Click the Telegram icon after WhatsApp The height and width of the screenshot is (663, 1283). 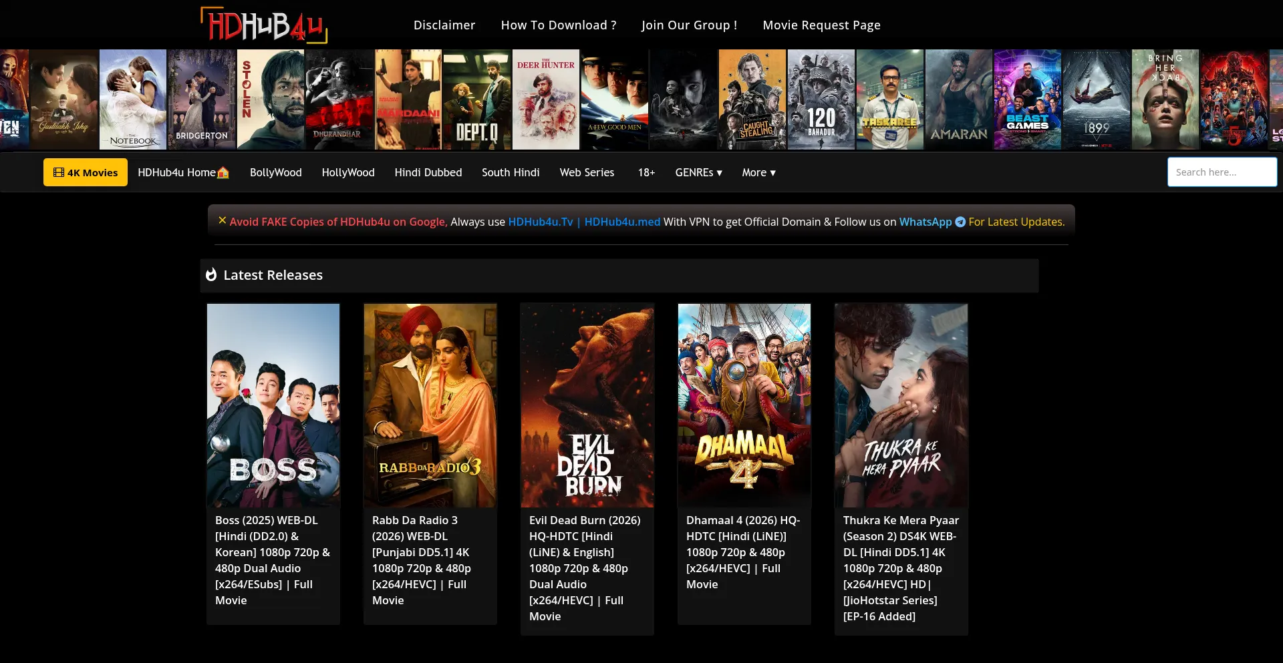960,222
